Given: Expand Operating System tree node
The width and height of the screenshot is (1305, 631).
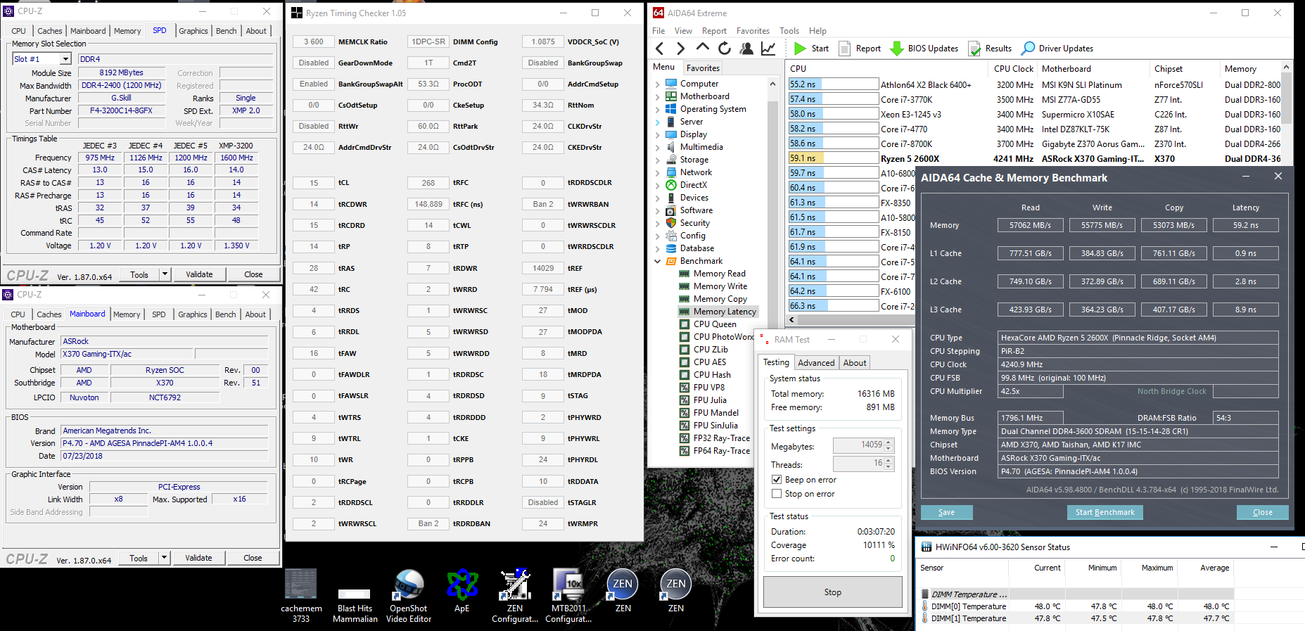Looking at the screenshot, I should point(657,109).
